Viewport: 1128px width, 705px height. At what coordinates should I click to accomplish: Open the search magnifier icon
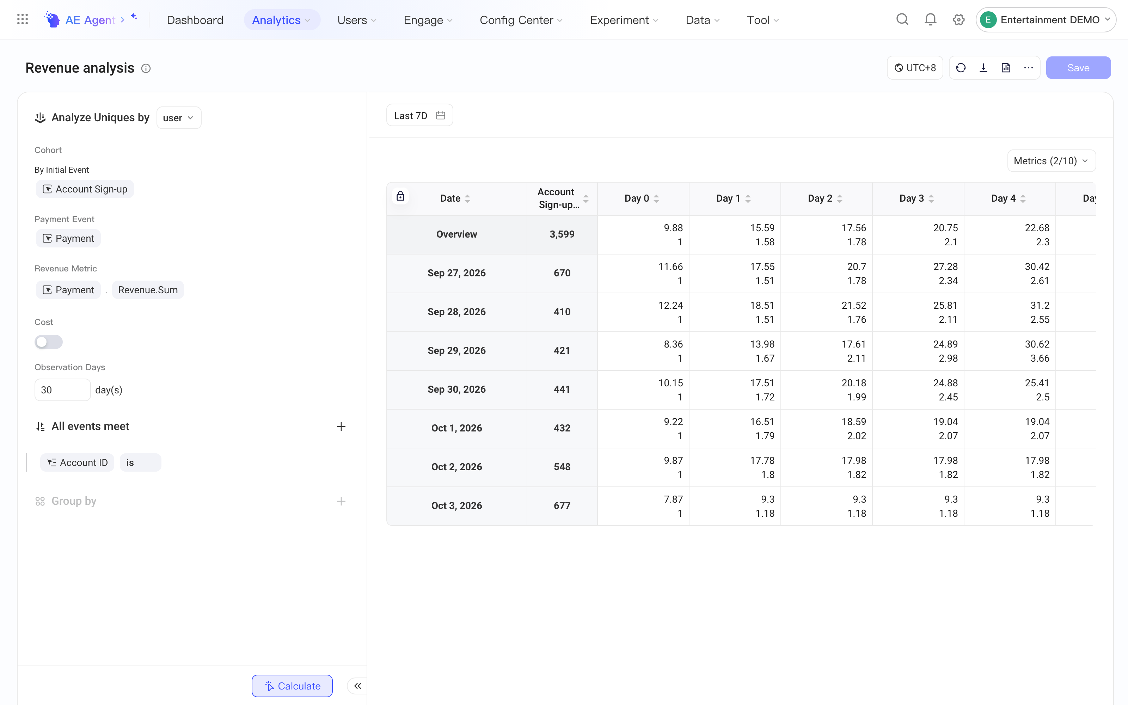[902, 20]
